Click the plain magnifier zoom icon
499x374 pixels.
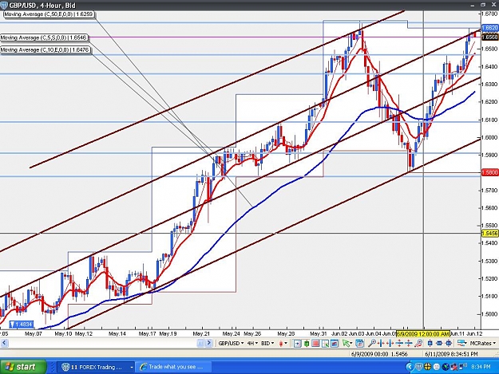[x=372, y=343]
